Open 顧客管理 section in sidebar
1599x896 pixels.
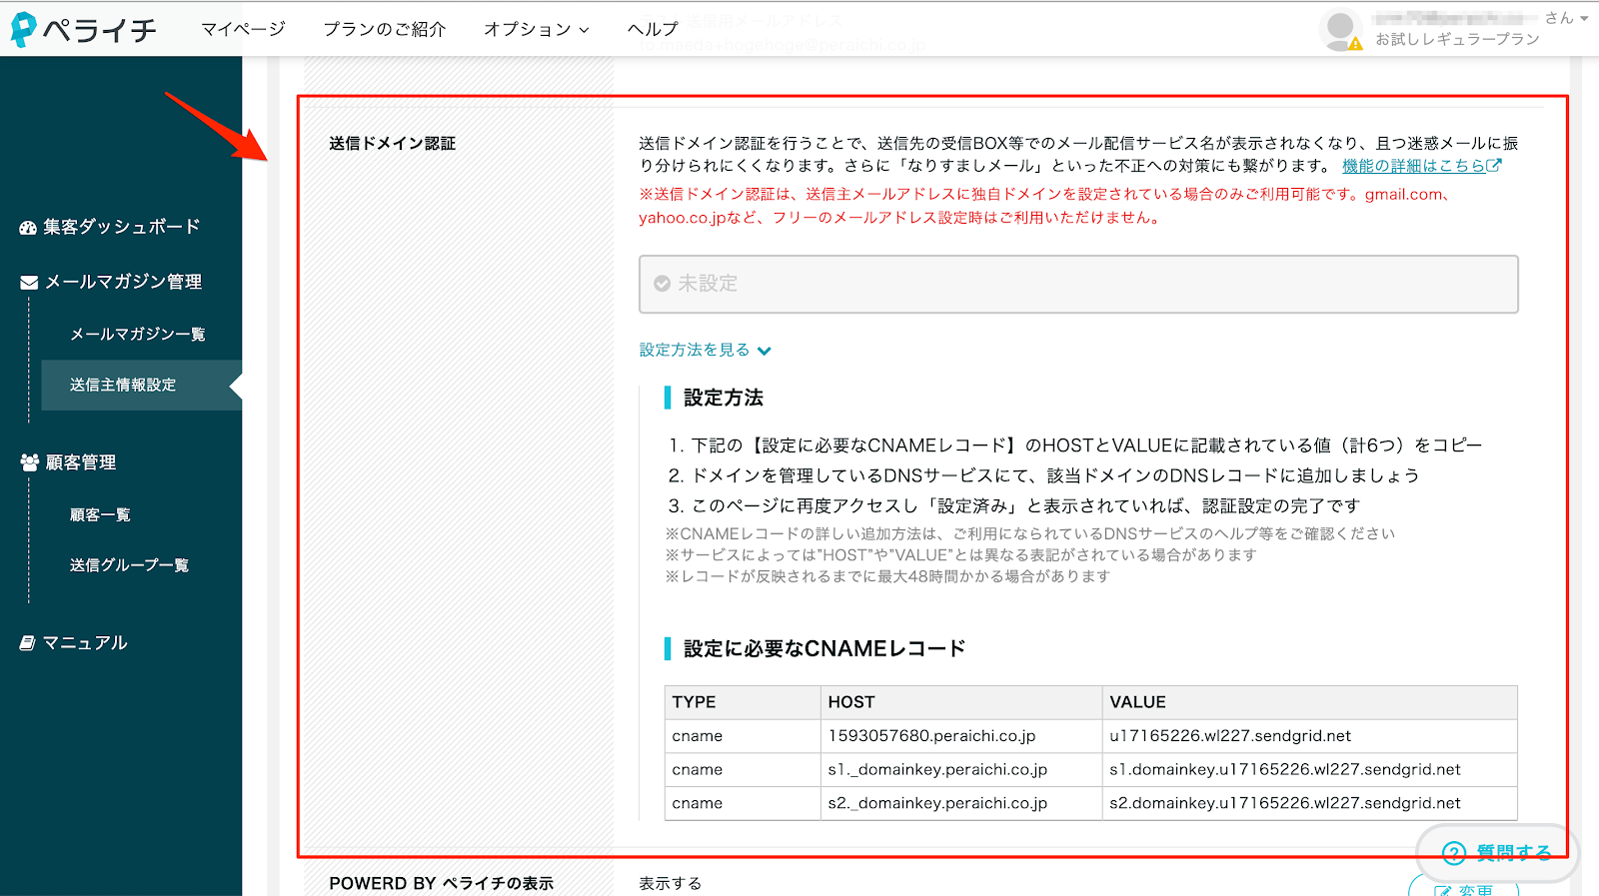click(81, 462)
